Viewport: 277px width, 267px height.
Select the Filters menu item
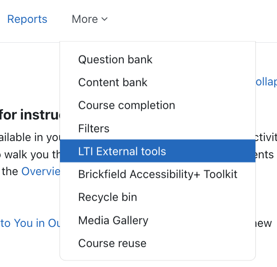pyautogui.click(x=157, y=129)
